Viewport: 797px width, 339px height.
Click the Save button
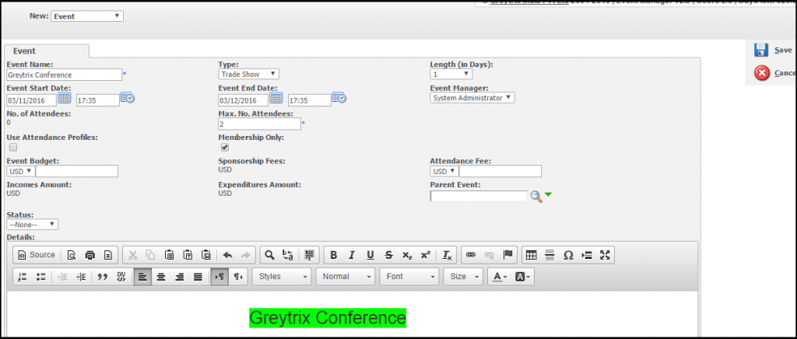[x=774, y=50]
